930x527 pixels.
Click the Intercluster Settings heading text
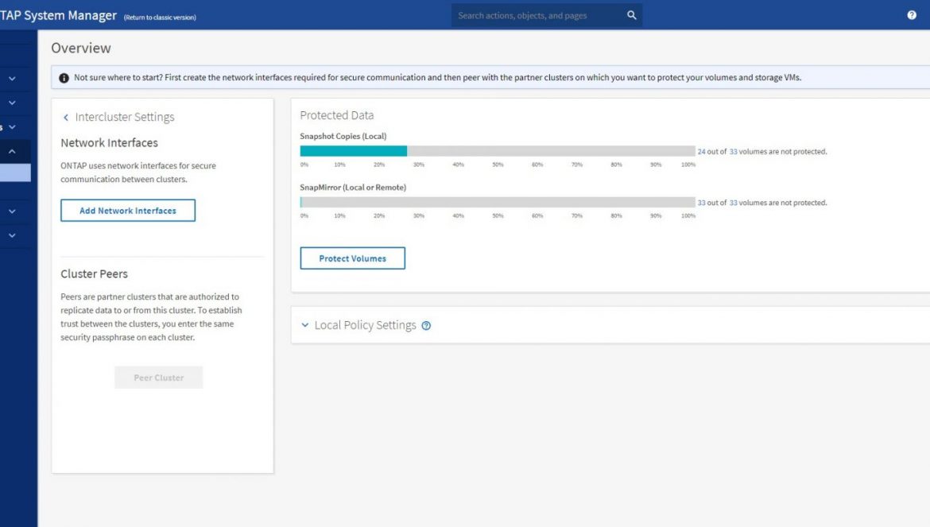pos(125,117)
